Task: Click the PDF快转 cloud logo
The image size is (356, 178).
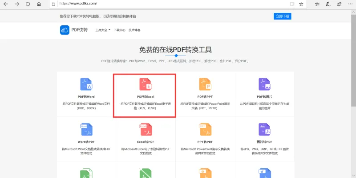Action: point(65,30)
